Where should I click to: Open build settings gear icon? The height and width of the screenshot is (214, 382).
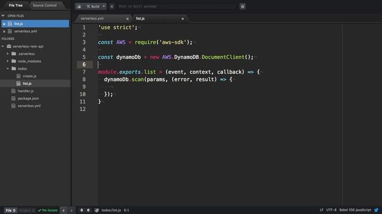point(242,7)
